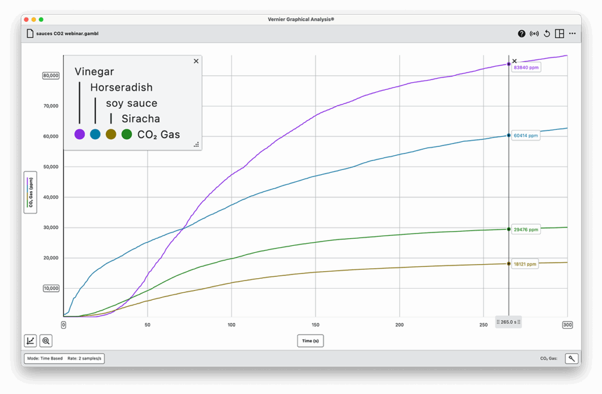Open the CO₂ Gas sensor meter button
The image size is (602, 394).
[x=571, y=358]
